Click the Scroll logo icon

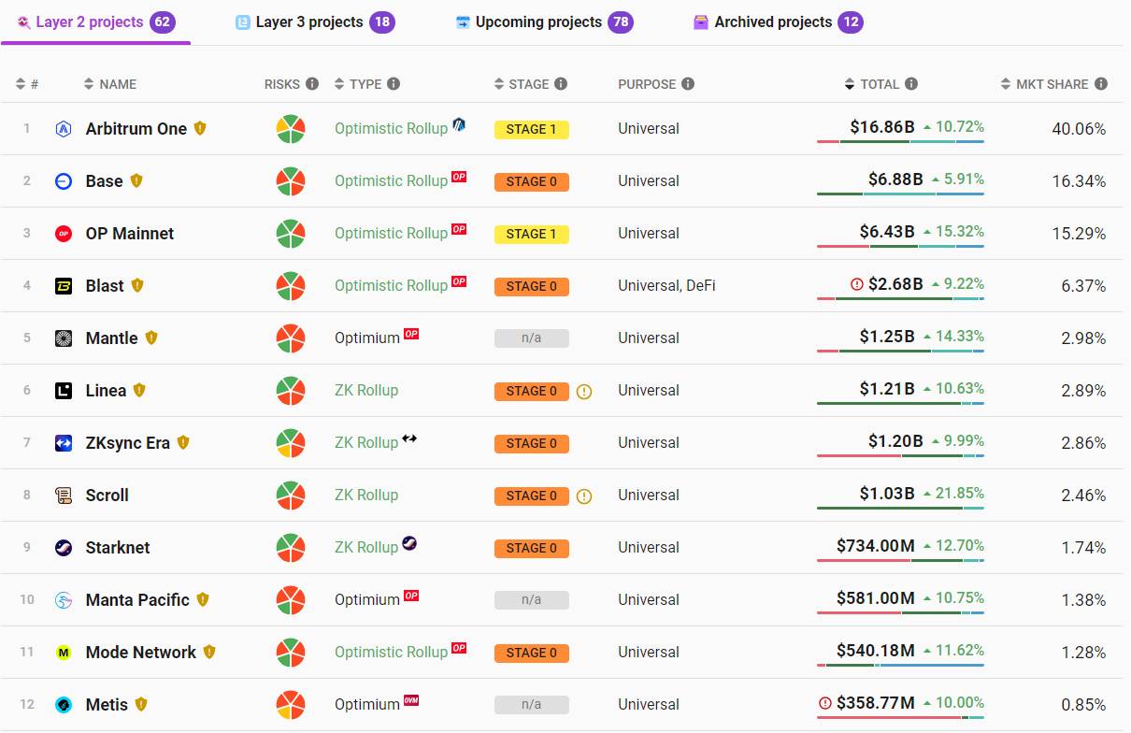(64, 496)
